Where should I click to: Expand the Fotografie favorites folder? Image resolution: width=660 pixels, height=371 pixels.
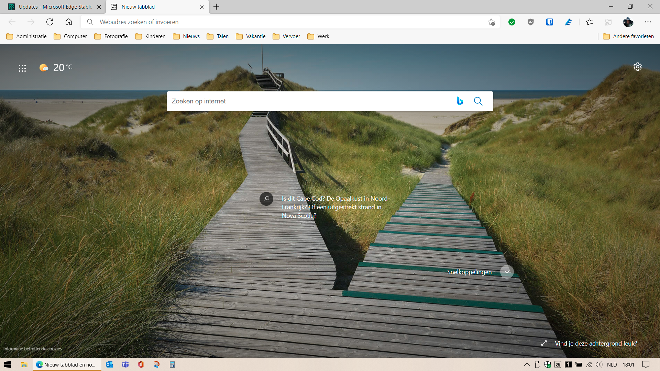111,36
